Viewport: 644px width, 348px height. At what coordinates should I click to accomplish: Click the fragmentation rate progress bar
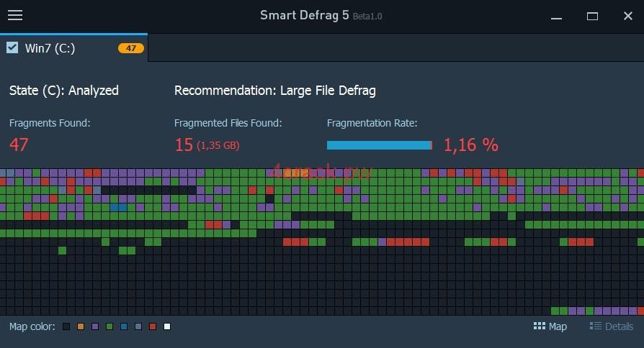tap(380, 145)
